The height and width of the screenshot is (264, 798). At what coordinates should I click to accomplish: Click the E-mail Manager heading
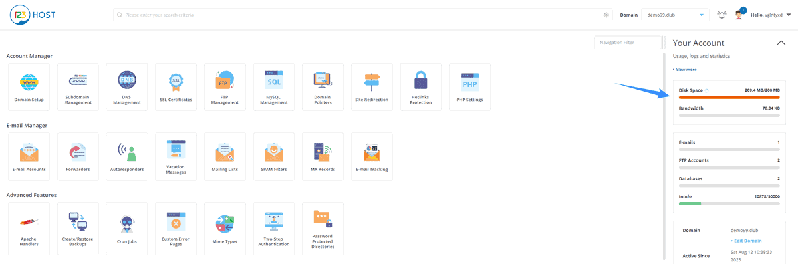[x=27, y=125]
